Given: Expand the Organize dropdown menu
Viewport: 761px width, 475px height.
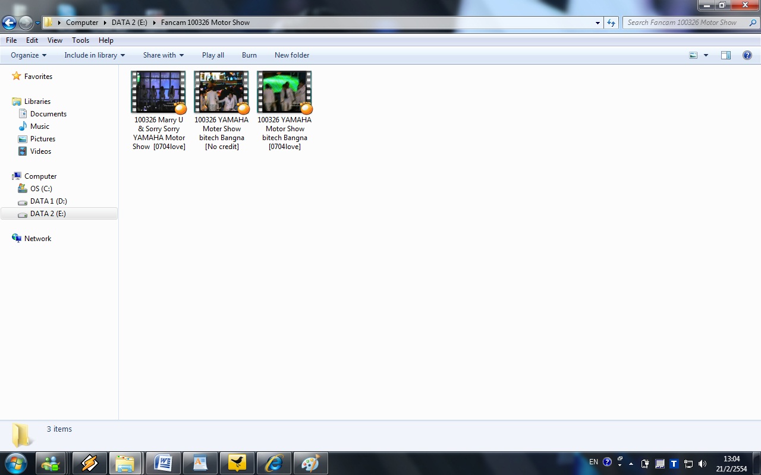Looking at the screenshot, I should pyautogui.click(x=29, y=55).
